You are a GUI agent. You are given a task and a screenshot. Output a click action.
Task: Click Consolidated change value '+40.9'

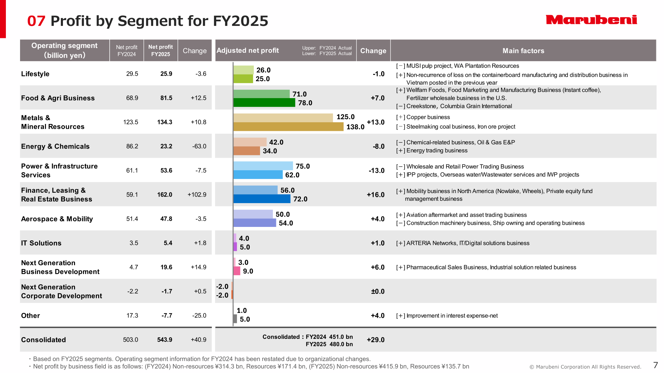click(x=199, y=340)
